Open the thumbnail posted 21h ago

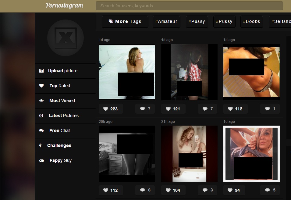point(189,154)
